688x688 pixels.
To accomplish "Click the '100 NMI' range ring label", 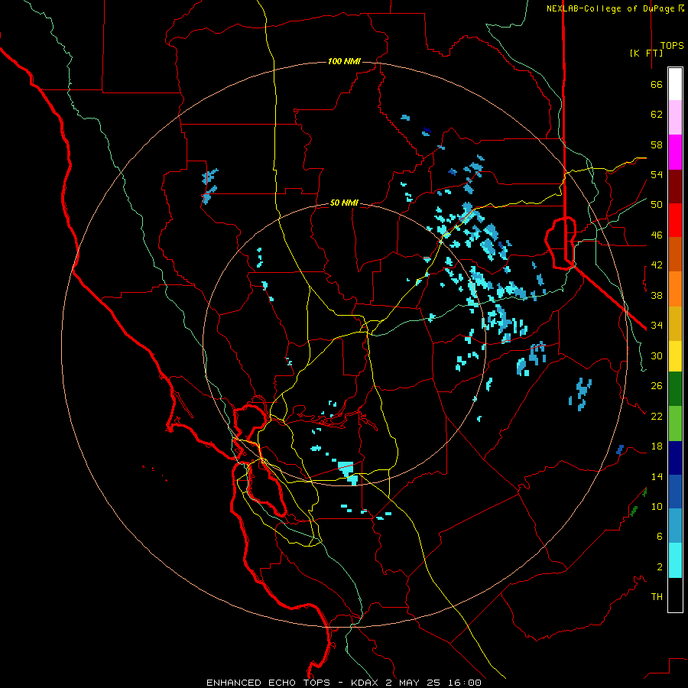I will 344,61.
